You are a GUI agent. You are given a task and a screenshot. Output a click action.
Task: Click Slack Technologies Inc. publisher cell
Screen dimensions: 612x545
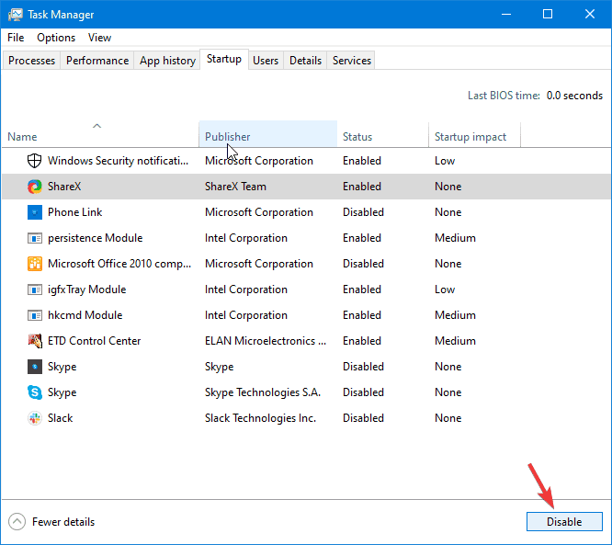coord(260,418)
